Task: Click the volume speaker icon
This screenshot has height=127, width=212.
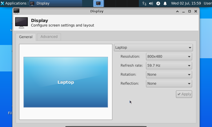Action: 151,3
